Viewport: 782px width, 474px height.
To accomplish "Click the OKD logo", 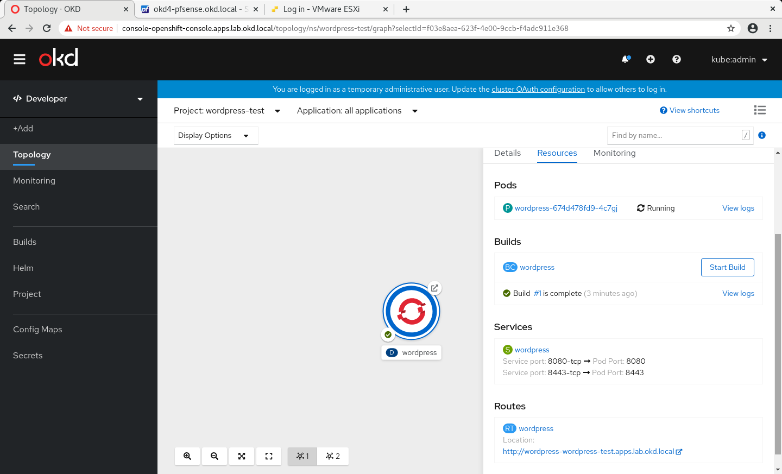I will click(59, 58).
